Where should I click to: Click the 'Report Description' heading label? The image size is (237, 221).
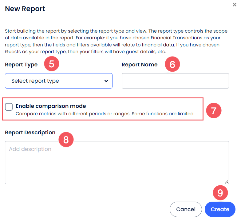click(x=30, y=132)
